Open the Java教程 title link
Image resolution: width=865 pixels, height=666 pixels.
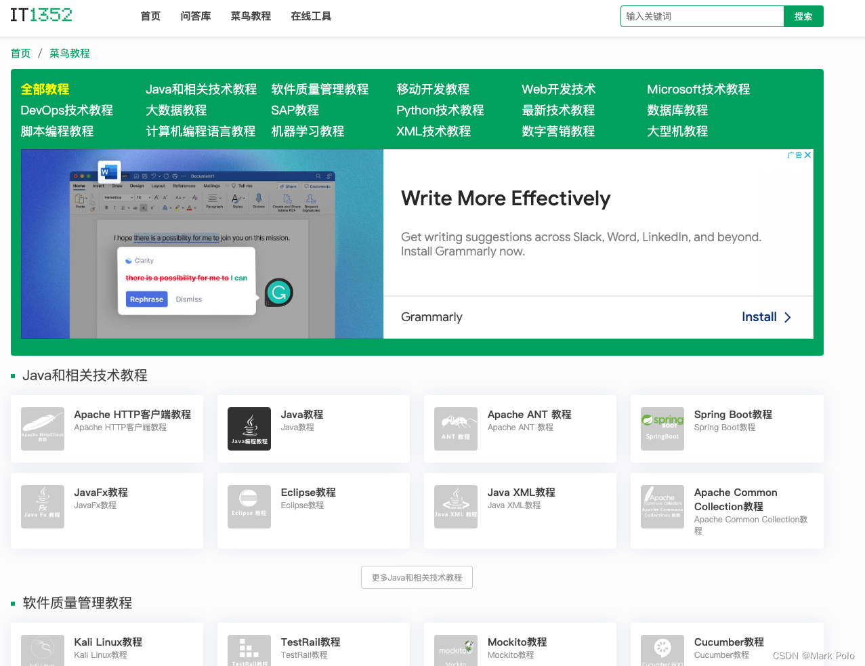point(302,415)
